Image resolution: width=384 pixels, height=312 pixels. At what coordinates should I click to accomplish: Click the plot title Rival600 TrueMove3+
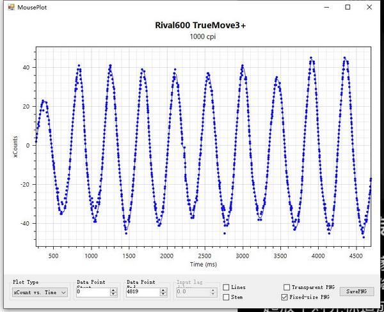tap(200, 25)
